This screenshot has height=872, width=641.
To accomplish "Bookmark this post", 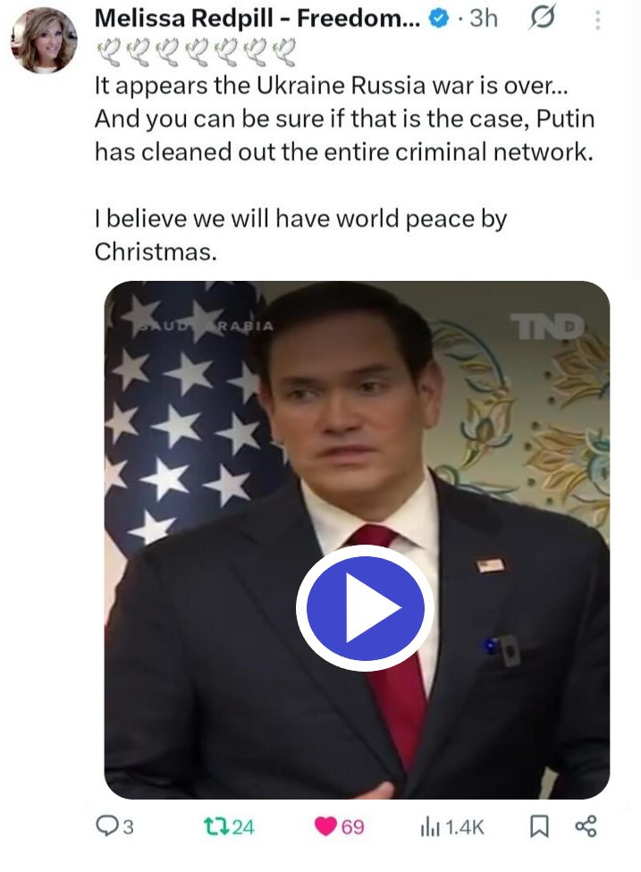I will click(x=539, y=826).
